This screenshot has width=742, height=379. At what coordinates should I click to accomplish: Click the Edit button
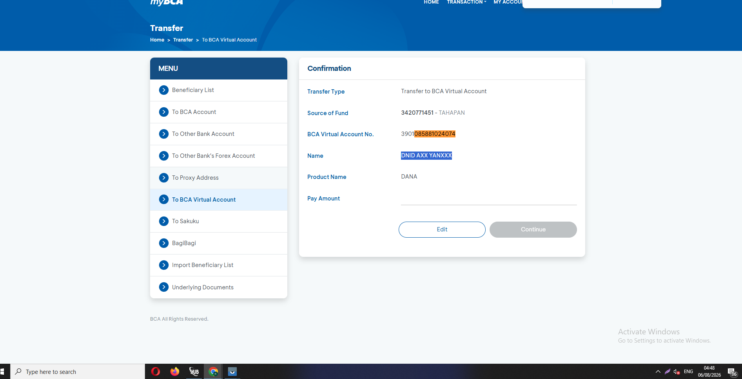click(x=442, y=229)
